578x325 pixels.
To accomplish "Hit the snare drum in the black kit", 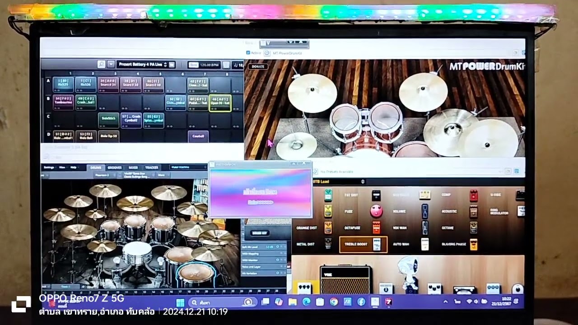I will 137,253.
